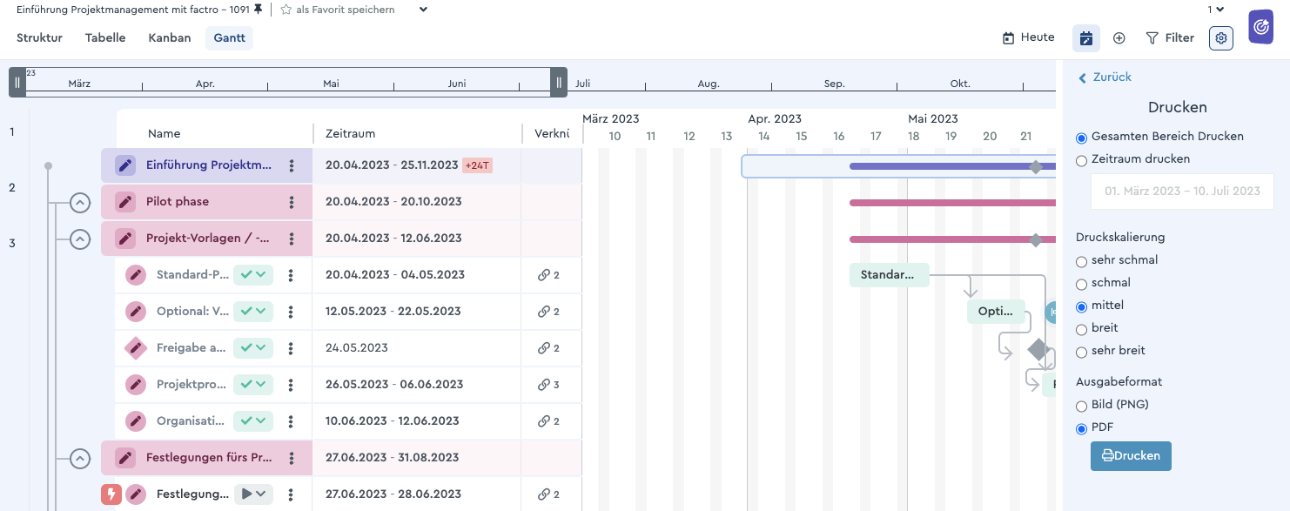1290x511 pixels.
Task: Click the Drucken print button
Action: click(x=1131, y=456)
